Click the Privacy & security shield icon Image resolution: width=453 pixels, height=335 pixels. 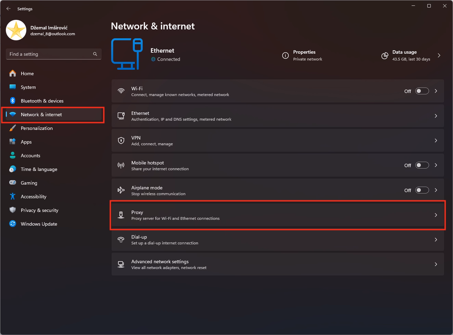(x=13, y=210)
